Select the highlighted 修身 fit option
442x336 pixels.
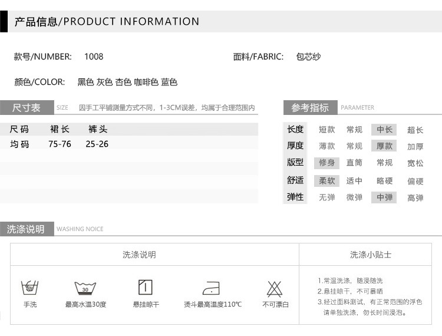pos(326,163)
